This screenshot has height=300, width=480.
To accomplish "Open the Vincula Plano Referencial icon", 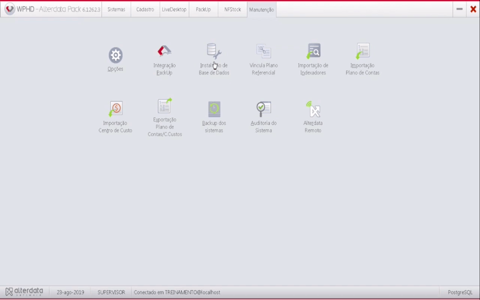I will [x=263, y=51].
